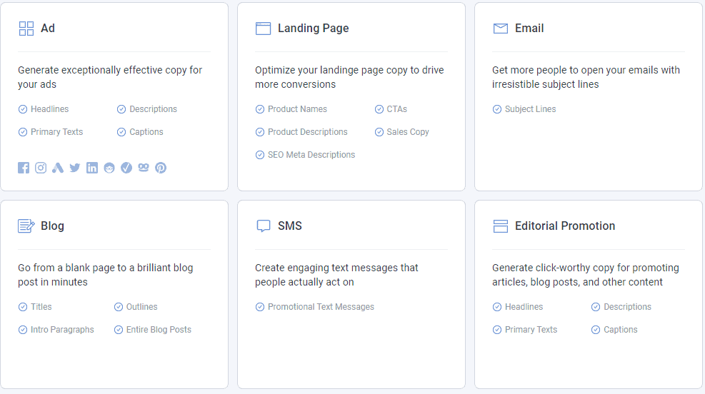Click the check icon beside Product Names

click(x=260, y=109)
